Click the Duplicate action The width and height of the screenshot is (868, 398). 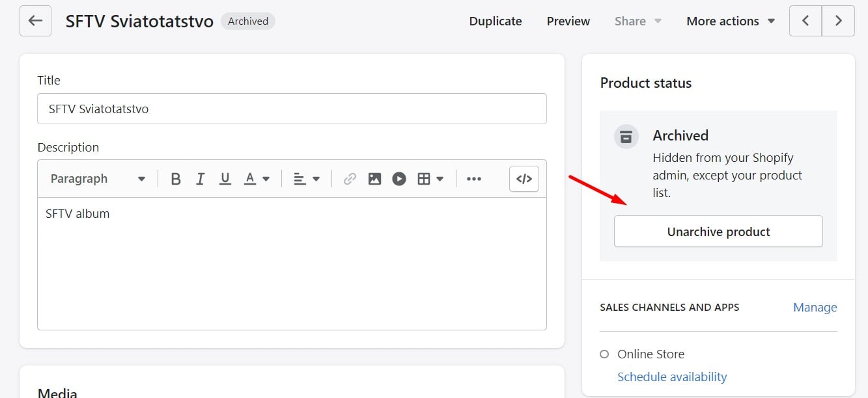click(496, 21)
